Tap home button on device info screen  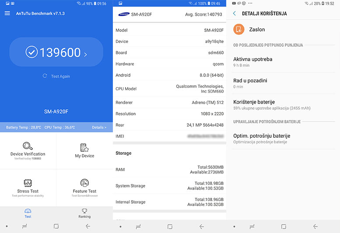click(x=170, y=227)
